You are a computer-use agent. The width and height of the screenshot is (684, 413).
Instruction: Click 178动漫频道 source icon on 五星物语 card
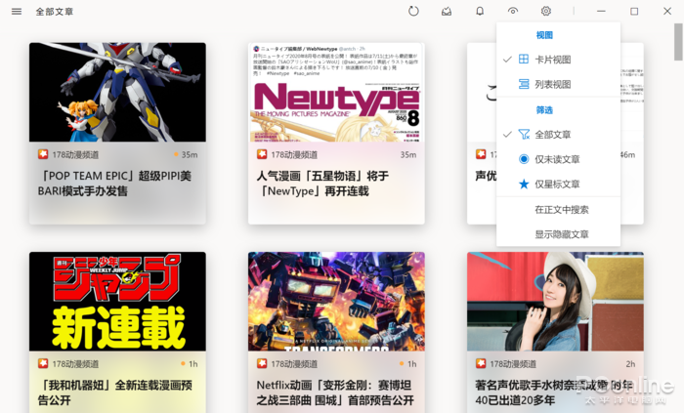[x=262, y=154]
